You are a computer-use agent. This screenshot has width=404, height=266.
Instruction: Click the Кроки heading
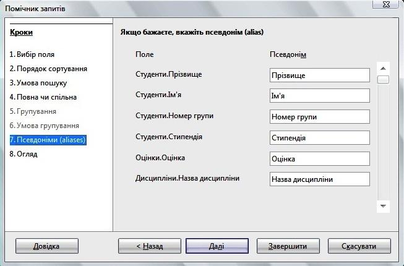pyautogui.click(x=21, y=32)
